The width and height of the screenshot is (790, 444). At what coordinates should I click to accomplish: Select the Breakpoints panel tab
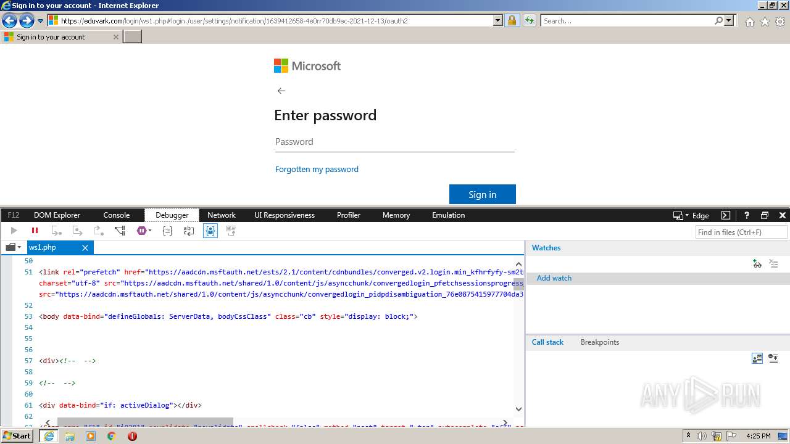(x=600, y=342)
